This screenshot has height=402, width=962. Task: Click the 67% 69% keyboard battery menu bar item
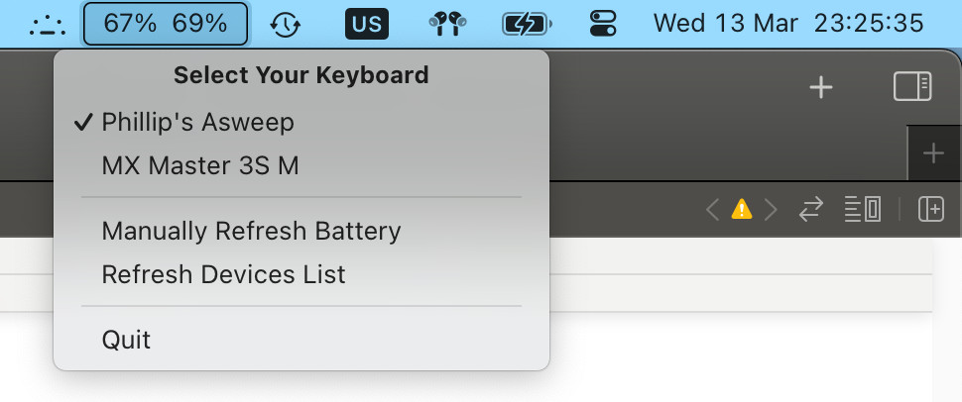tap(166, 24)
